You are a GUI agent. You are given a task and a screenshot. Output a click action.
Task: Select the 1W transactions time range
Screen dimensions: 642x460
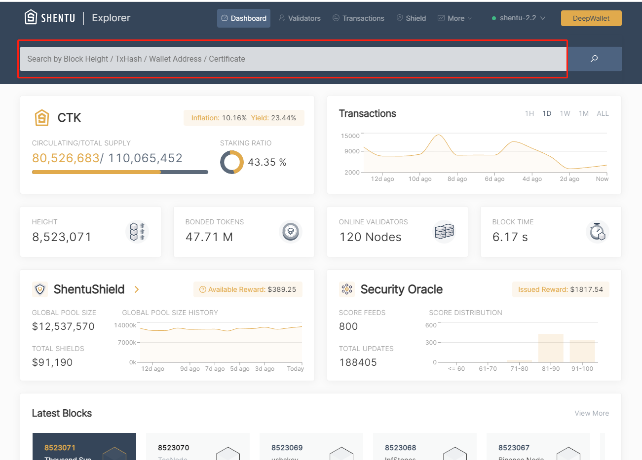[565, 113]
